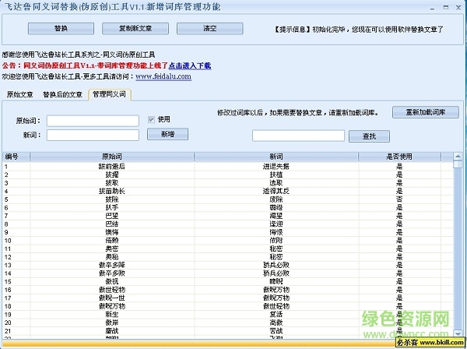The image size is (467, 349).
Task: Select the 渴望 cell in row 7
Action: (x=276, y=216)
